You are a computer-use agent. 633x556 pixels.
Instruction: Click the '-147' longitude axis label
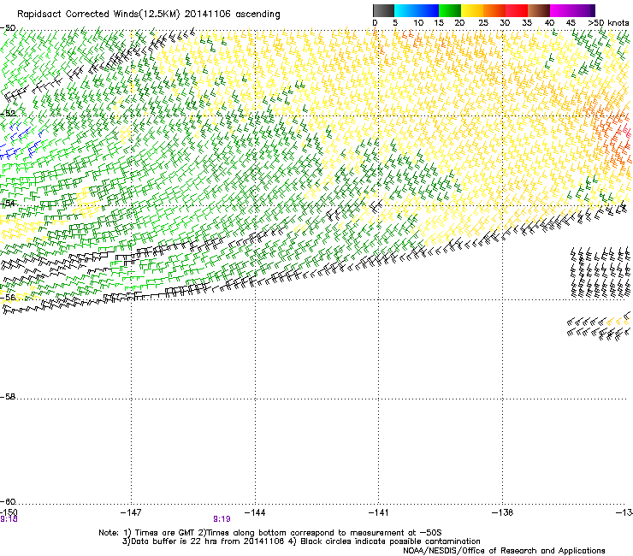pos(131,512)
